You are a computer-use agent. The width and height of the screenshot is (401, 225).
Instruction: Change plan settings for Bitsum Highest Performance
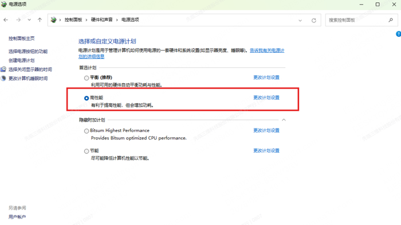tap(266, 130)
